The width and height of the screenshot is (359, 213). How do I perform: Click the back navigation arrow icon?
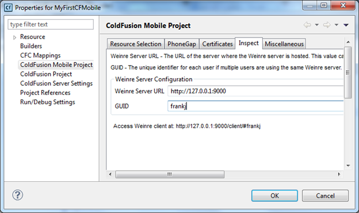tap(307, 25)
